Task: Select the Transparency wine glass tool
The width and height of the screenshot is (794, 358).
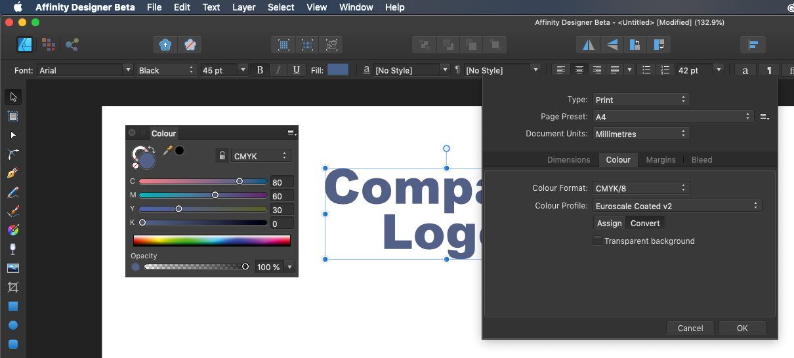Action: (13, 249)
